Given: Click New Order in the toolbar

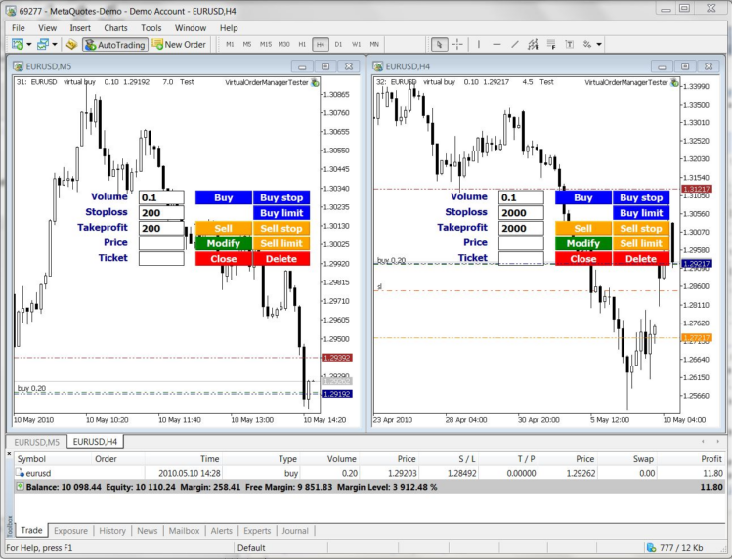Looking at the screenshot, I should point(179,45).
